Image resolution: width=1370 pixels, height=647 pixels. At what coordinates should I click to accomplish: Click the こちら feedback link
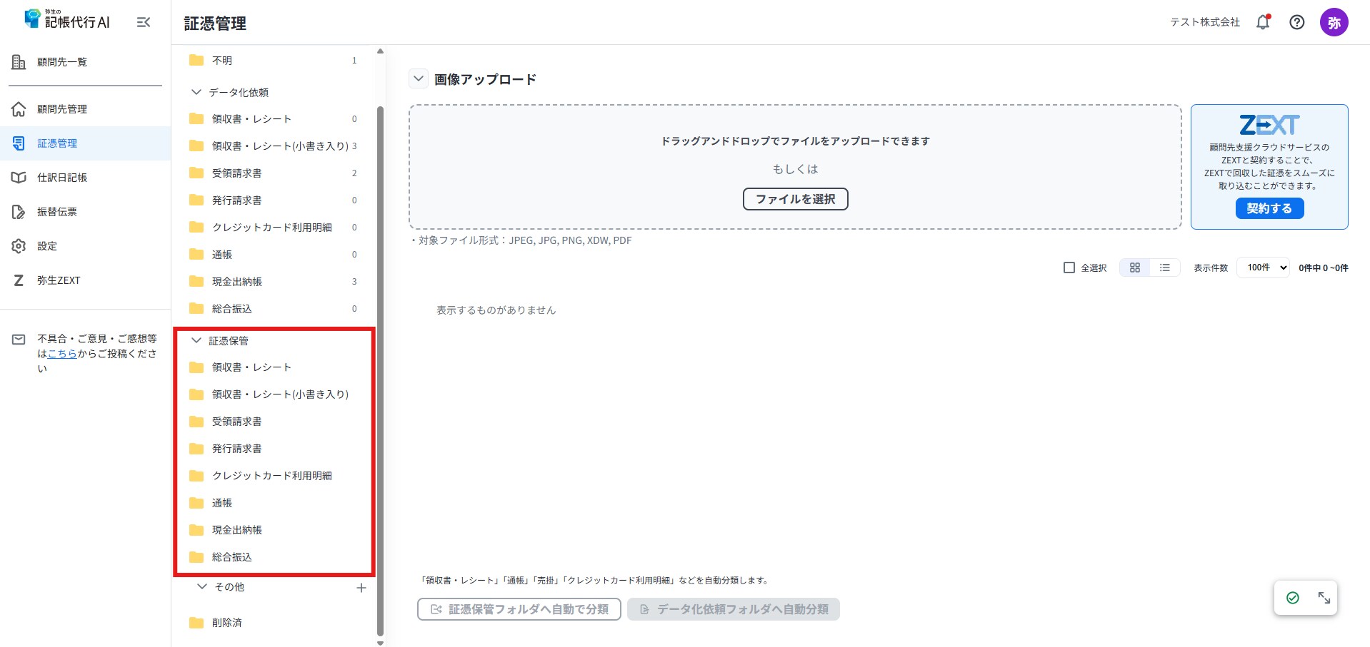(62, 354)
